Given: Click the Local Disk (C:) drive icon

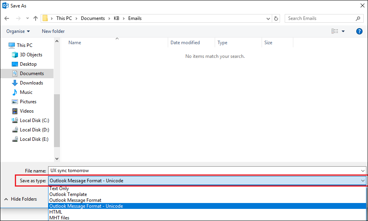Looking at the screenshot, I should [x=15, y=120].
